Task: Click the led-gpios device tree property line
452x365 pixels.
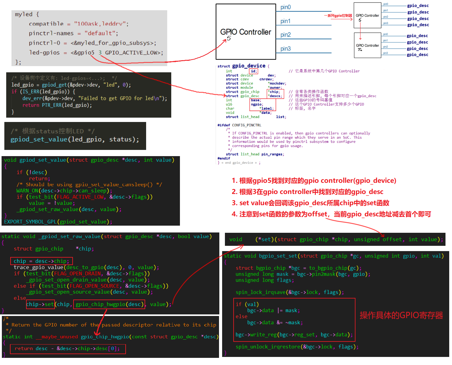Action: coord(96,52)
